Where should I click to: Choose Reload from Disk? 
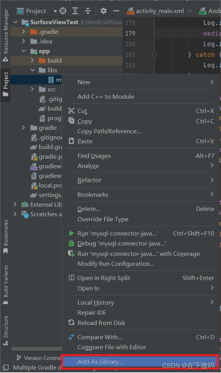tap(141, 323)
